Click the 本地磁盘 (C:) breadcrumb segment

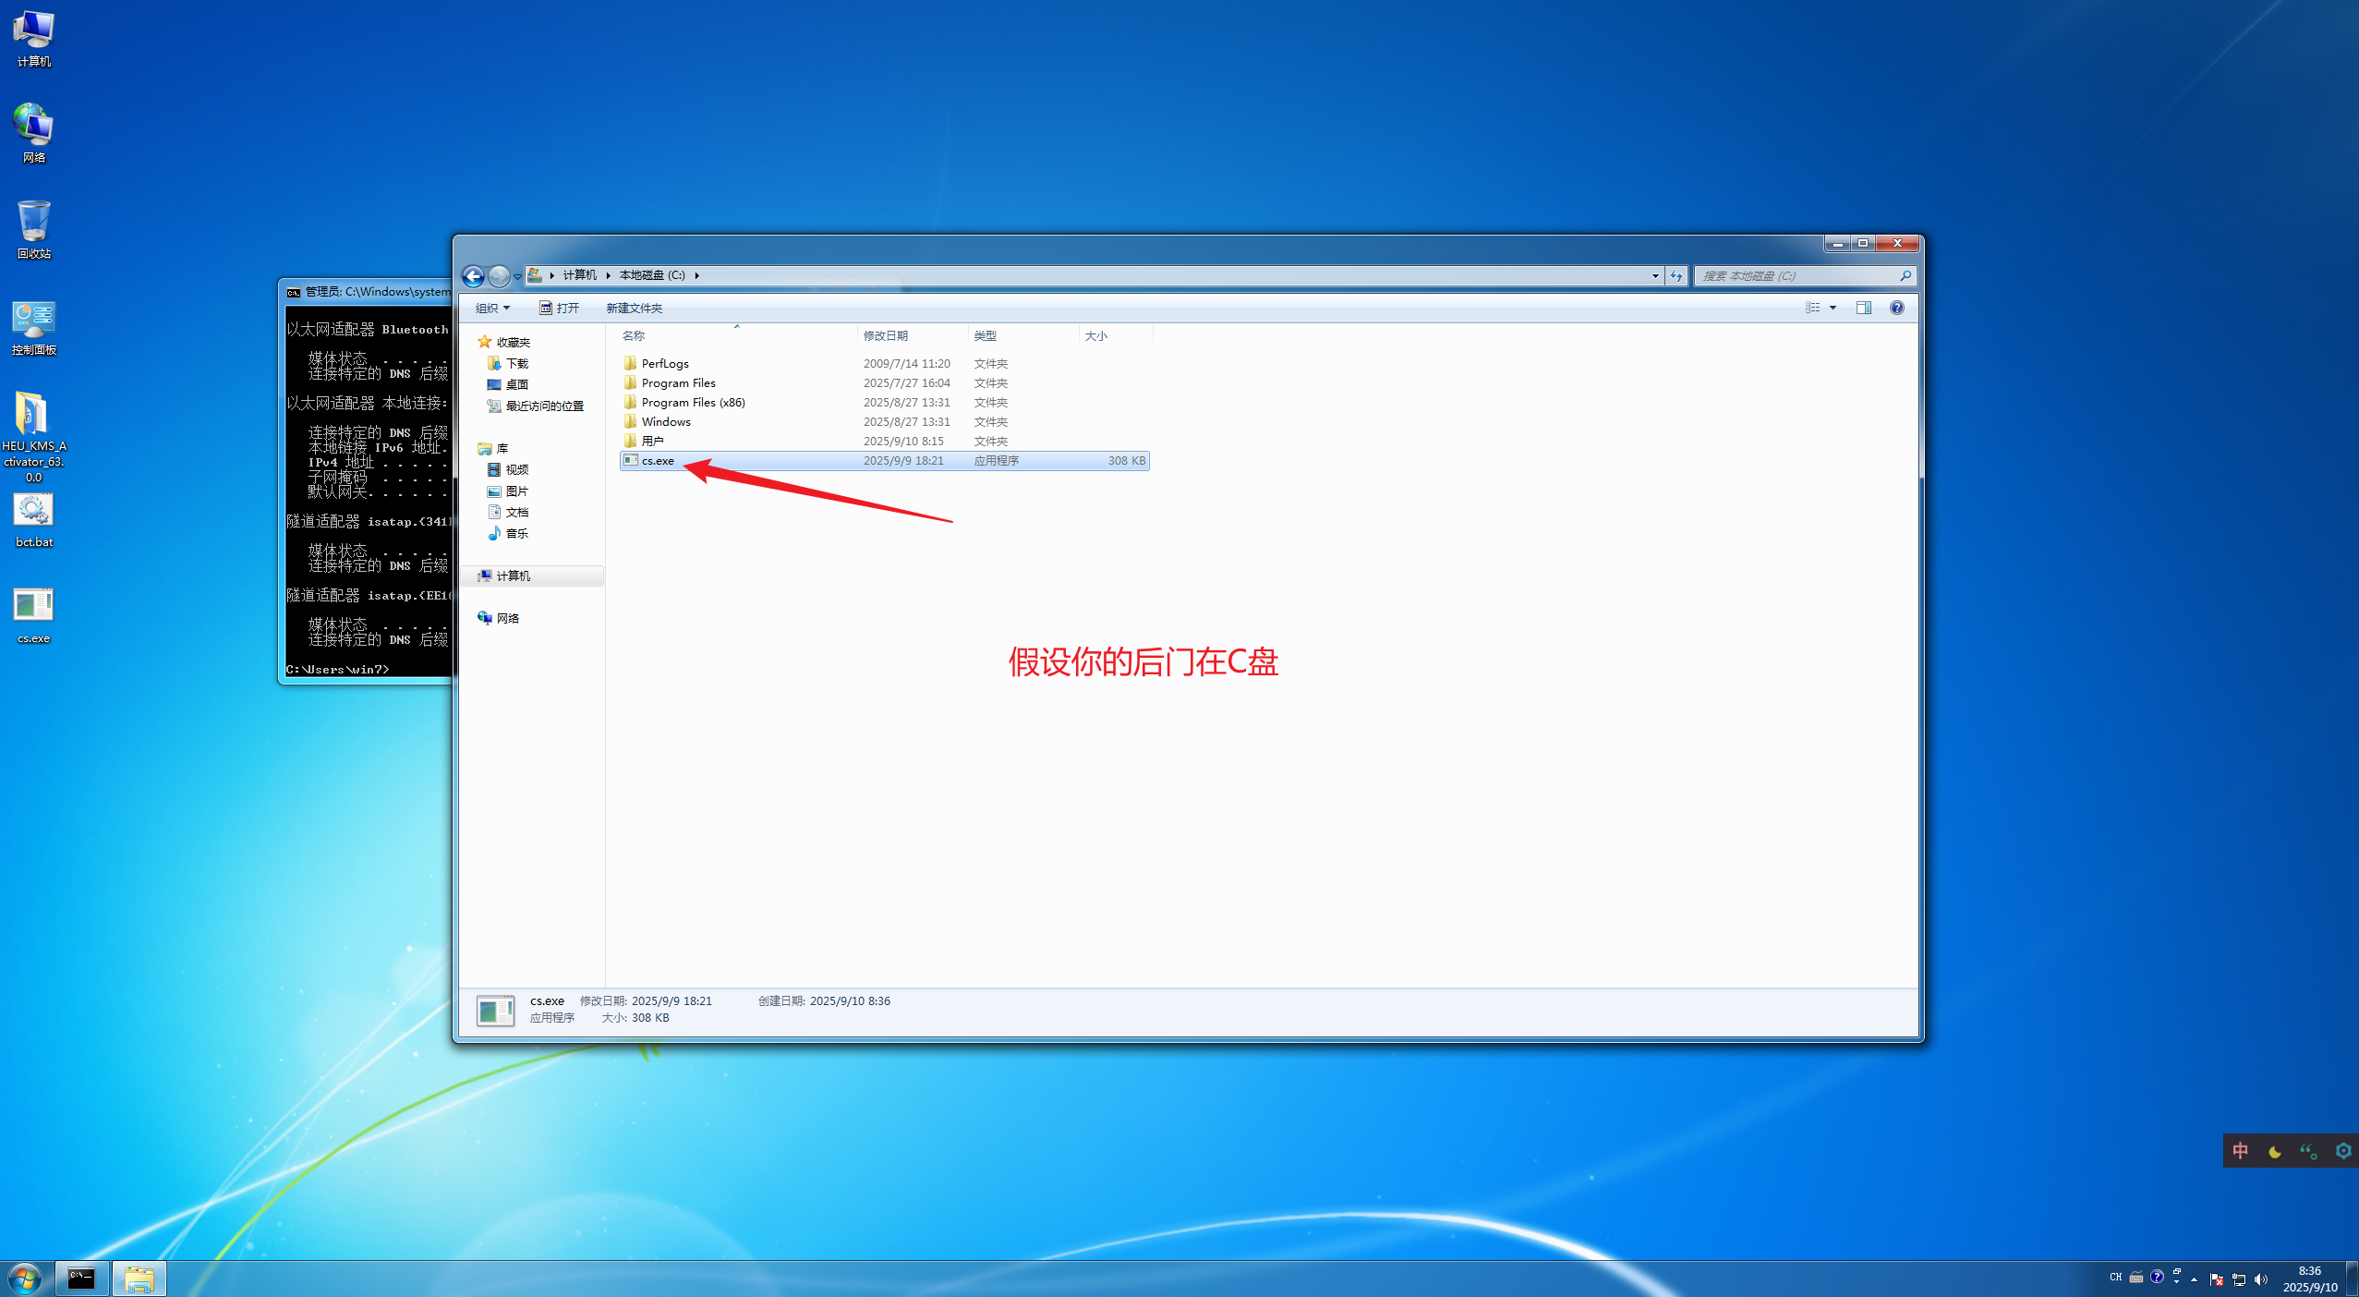point(651,275)
